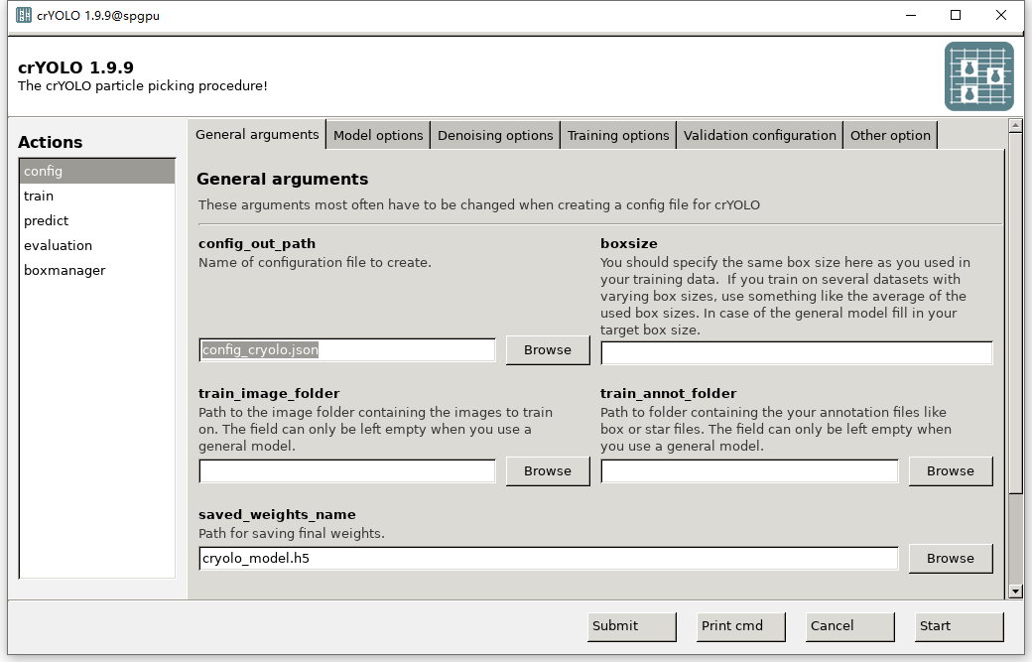The height and width of the screenshot is (662, 1032).
Task: Close the crYOLO window
Action: pyautogui.click(x=1001, y=15)
